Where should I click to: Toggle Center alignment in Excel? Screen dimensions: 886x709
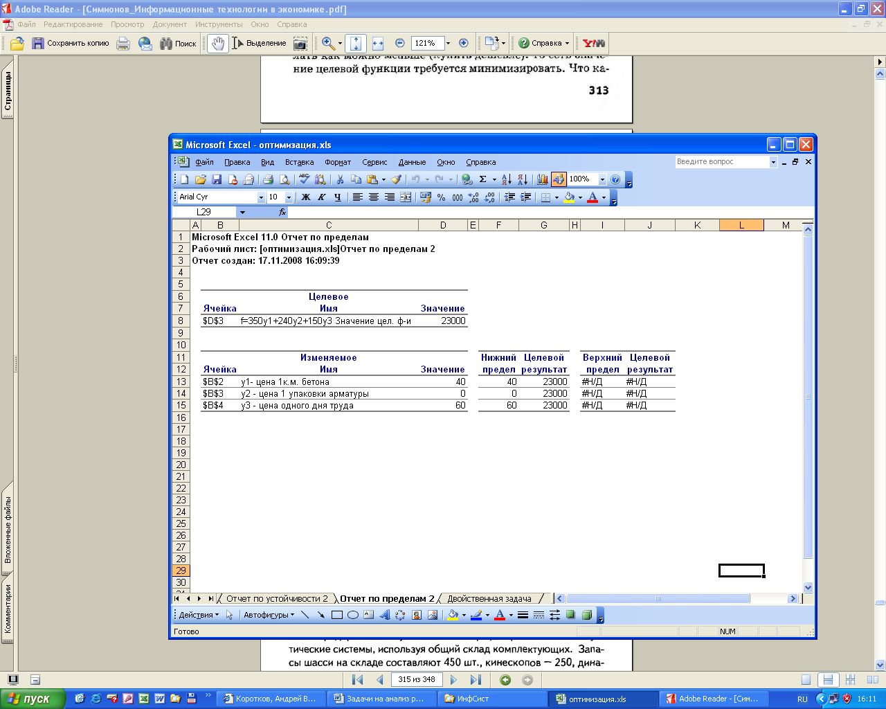point(374,197)
